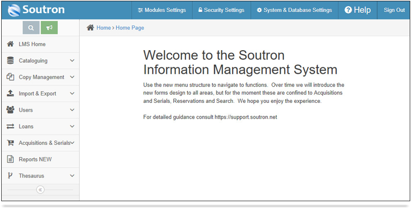Open the Help menu item

click(x=357, y=10)
